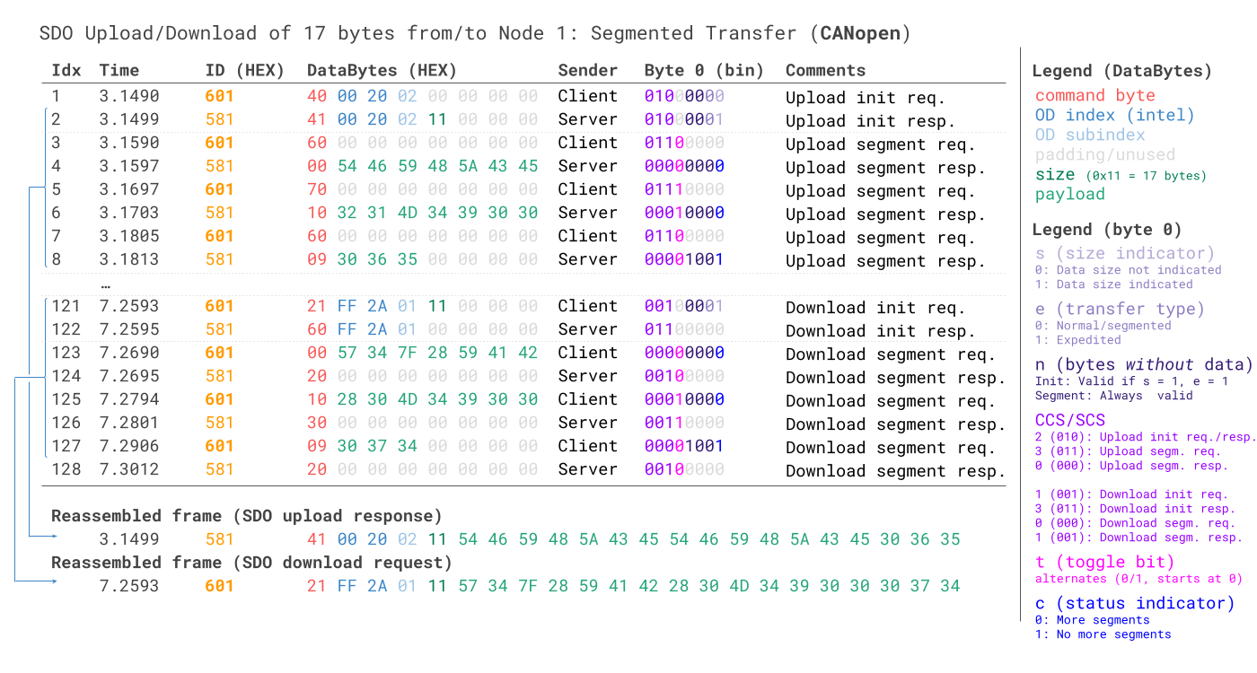The height and width of the screenshot is (673, 1257).
Task: Select row index 126
Action: coord(66,423)
